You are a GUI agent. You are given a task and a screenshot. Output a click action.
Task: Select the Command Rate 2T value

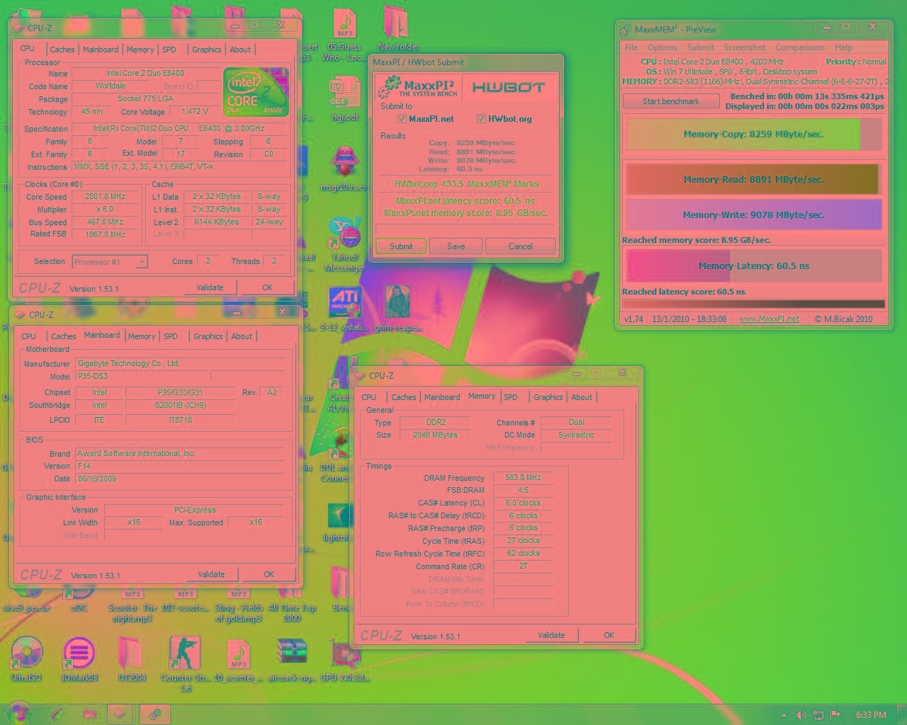coord(523,566)
